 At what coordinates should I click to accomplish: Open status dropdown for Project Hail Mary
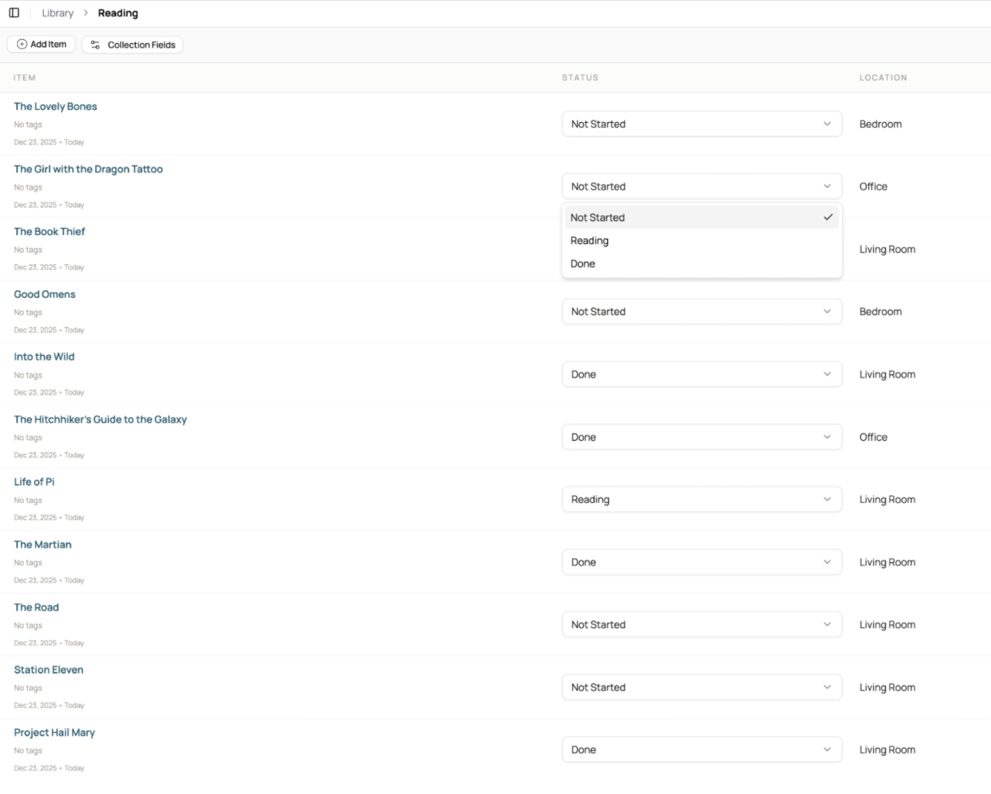click(x=702, y=749)
